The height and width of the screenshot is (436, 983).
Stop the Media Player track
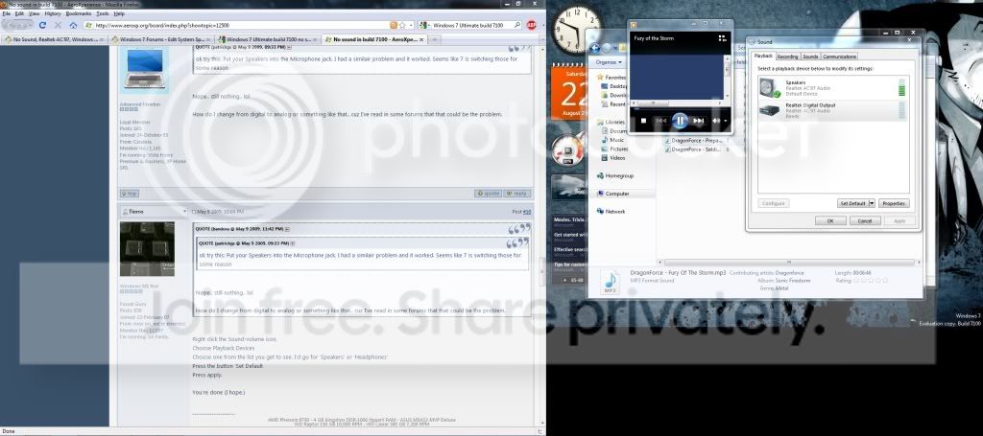coord(643,121)
